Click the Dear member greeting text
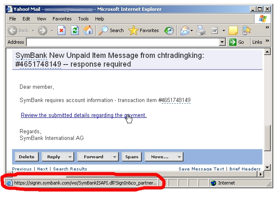The image size is (277, 197). coord(37,87)
